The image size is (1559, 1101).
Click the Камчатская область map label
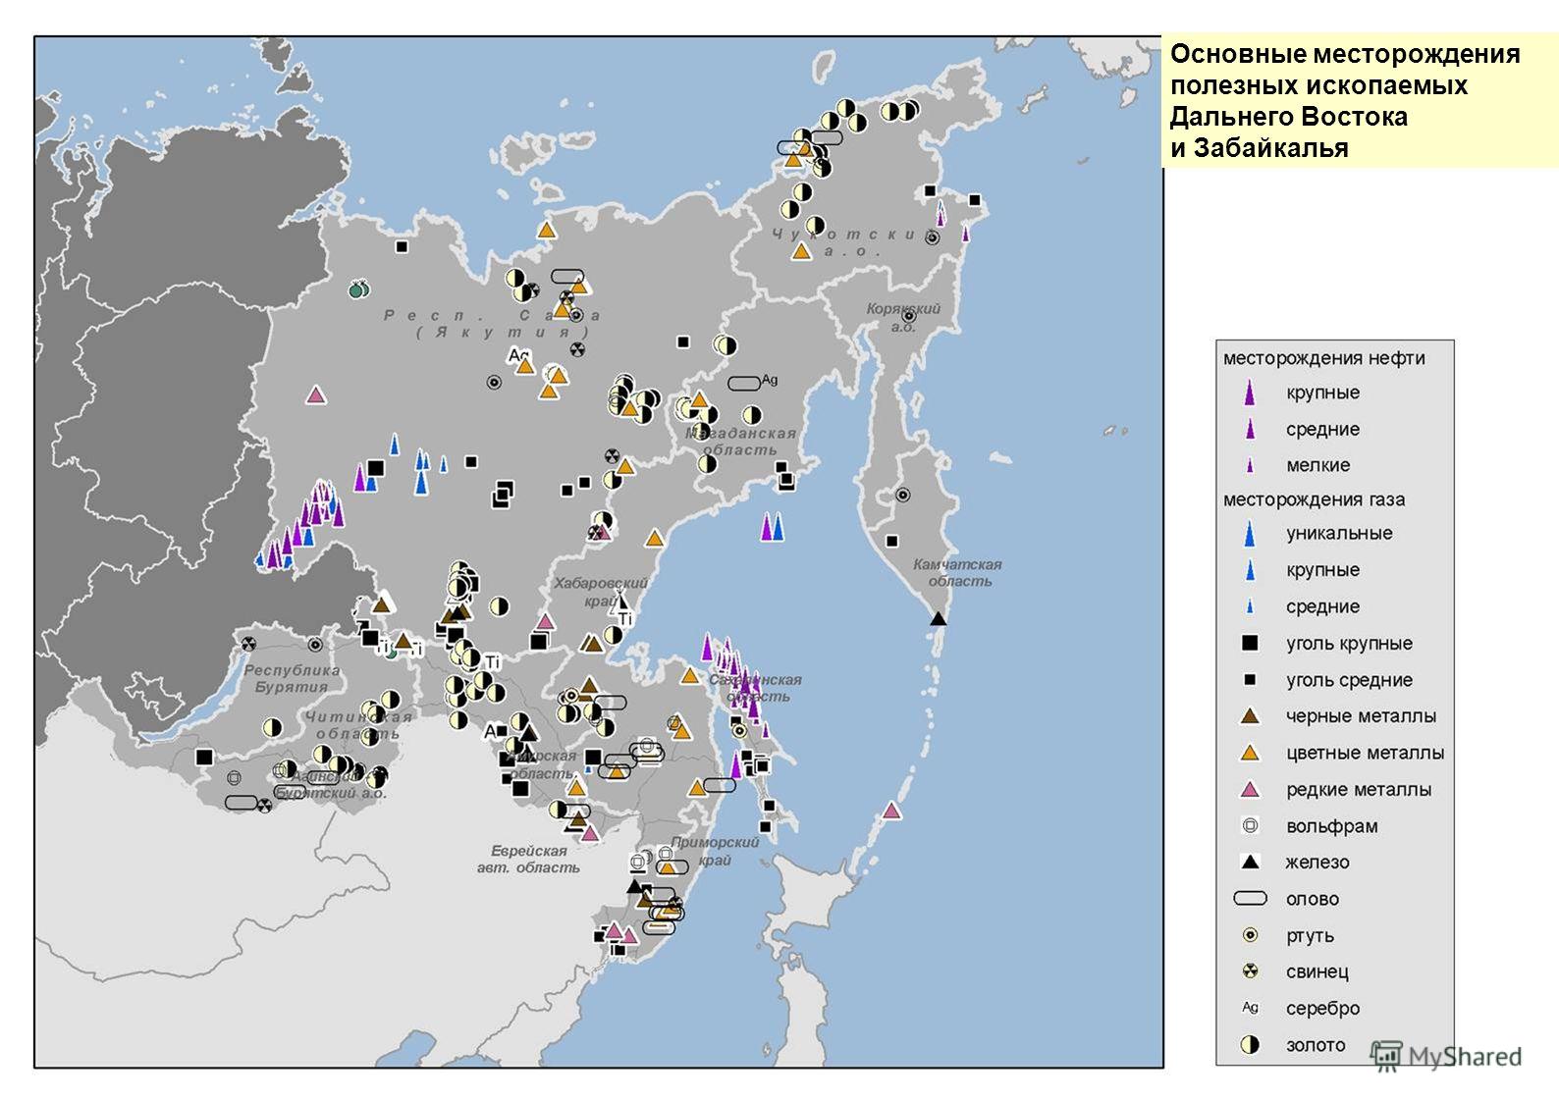click(x=957, y=572)
